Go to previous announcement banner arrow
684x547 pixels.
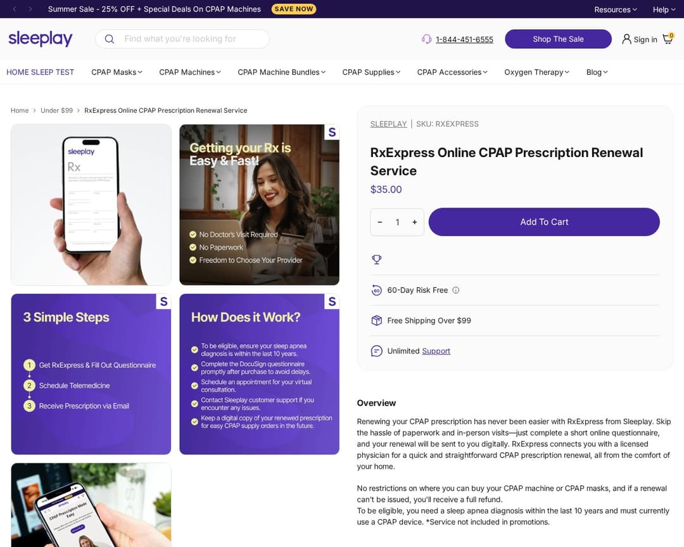click(15, 9)
